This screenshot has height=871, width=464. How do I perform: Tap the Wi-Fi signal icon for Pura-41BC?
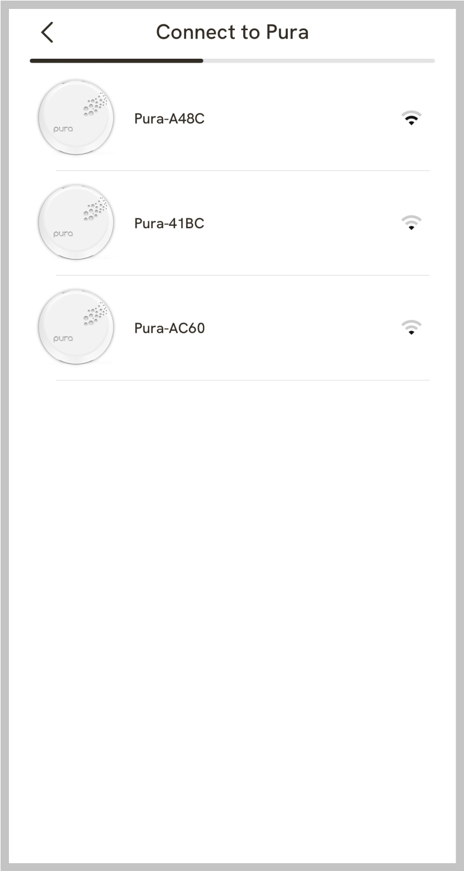pos(411,223)
